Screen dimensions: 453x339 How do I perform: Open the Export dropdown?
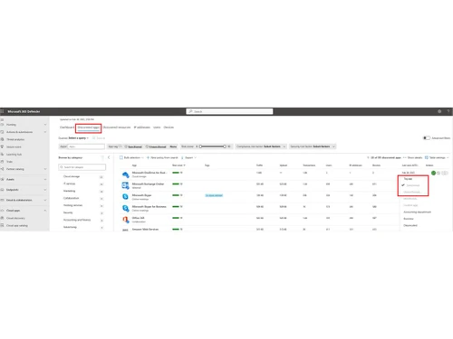click(x=188, y=157)
